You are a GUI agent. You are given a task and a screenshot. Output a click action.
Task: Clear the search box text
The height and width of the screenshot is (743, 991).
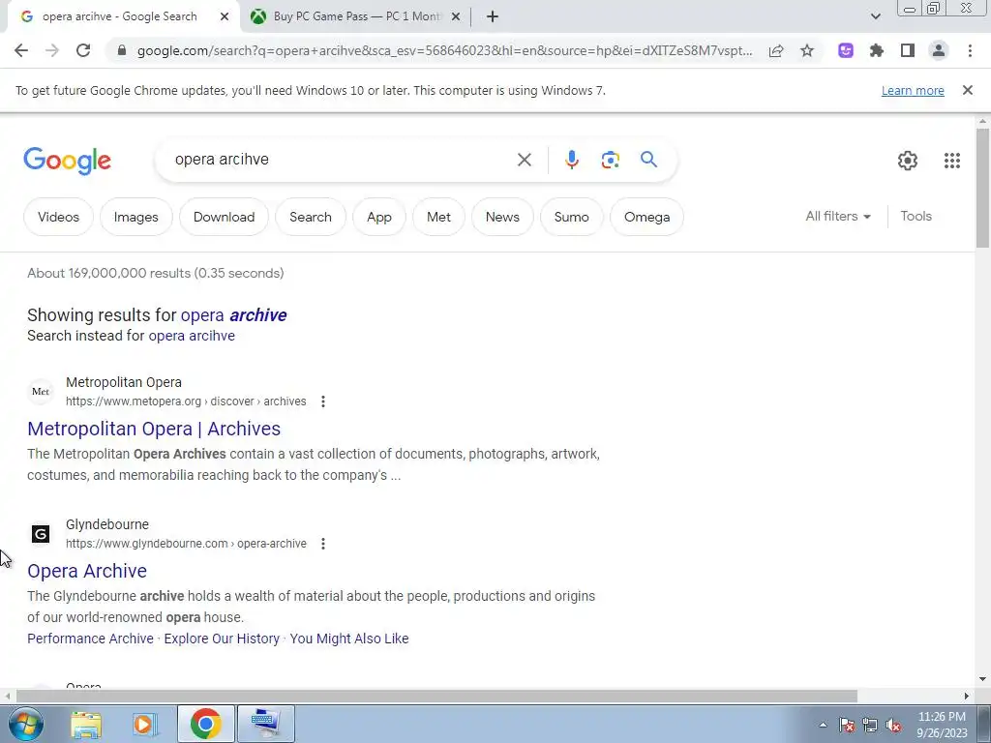[524, 160]
